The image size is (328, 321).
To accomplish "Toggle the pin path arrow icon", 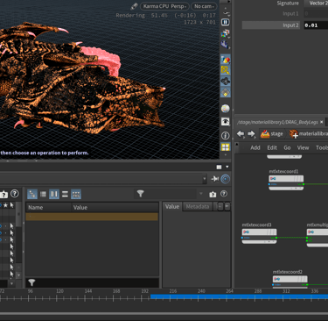I will coord(215,179).
